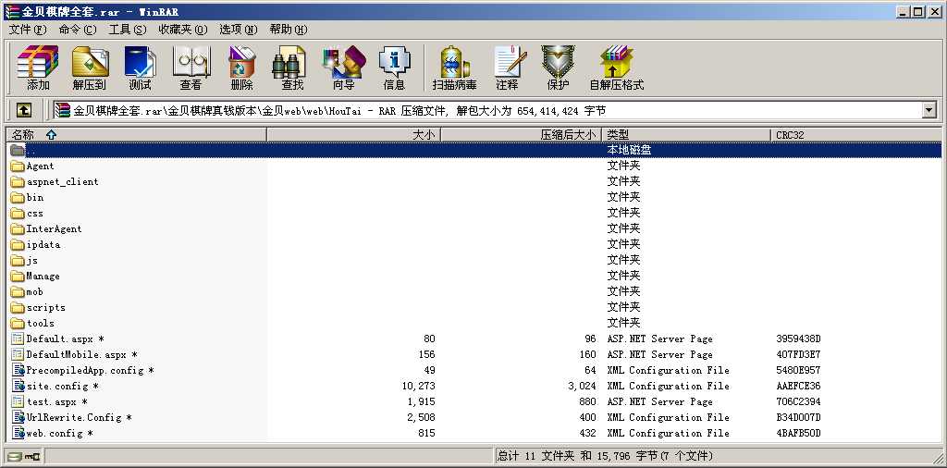Select the UrlRewrite.Config file
The width and height of the screenshot is (947, 468).
pyautogui.click(x=72, y=417)
